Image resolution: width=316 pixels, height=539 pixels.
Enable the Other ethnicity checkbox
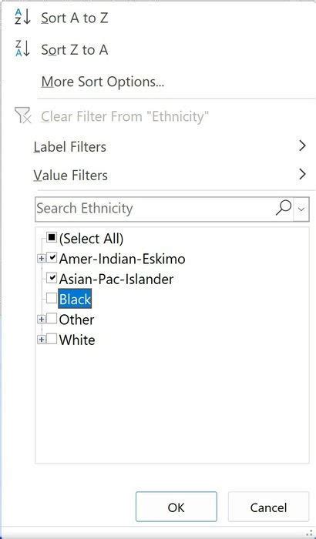[x=52, y=319]
